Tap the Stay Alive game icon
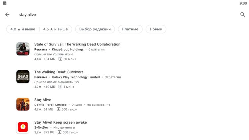Screen dimensions: 249x140 23,104
